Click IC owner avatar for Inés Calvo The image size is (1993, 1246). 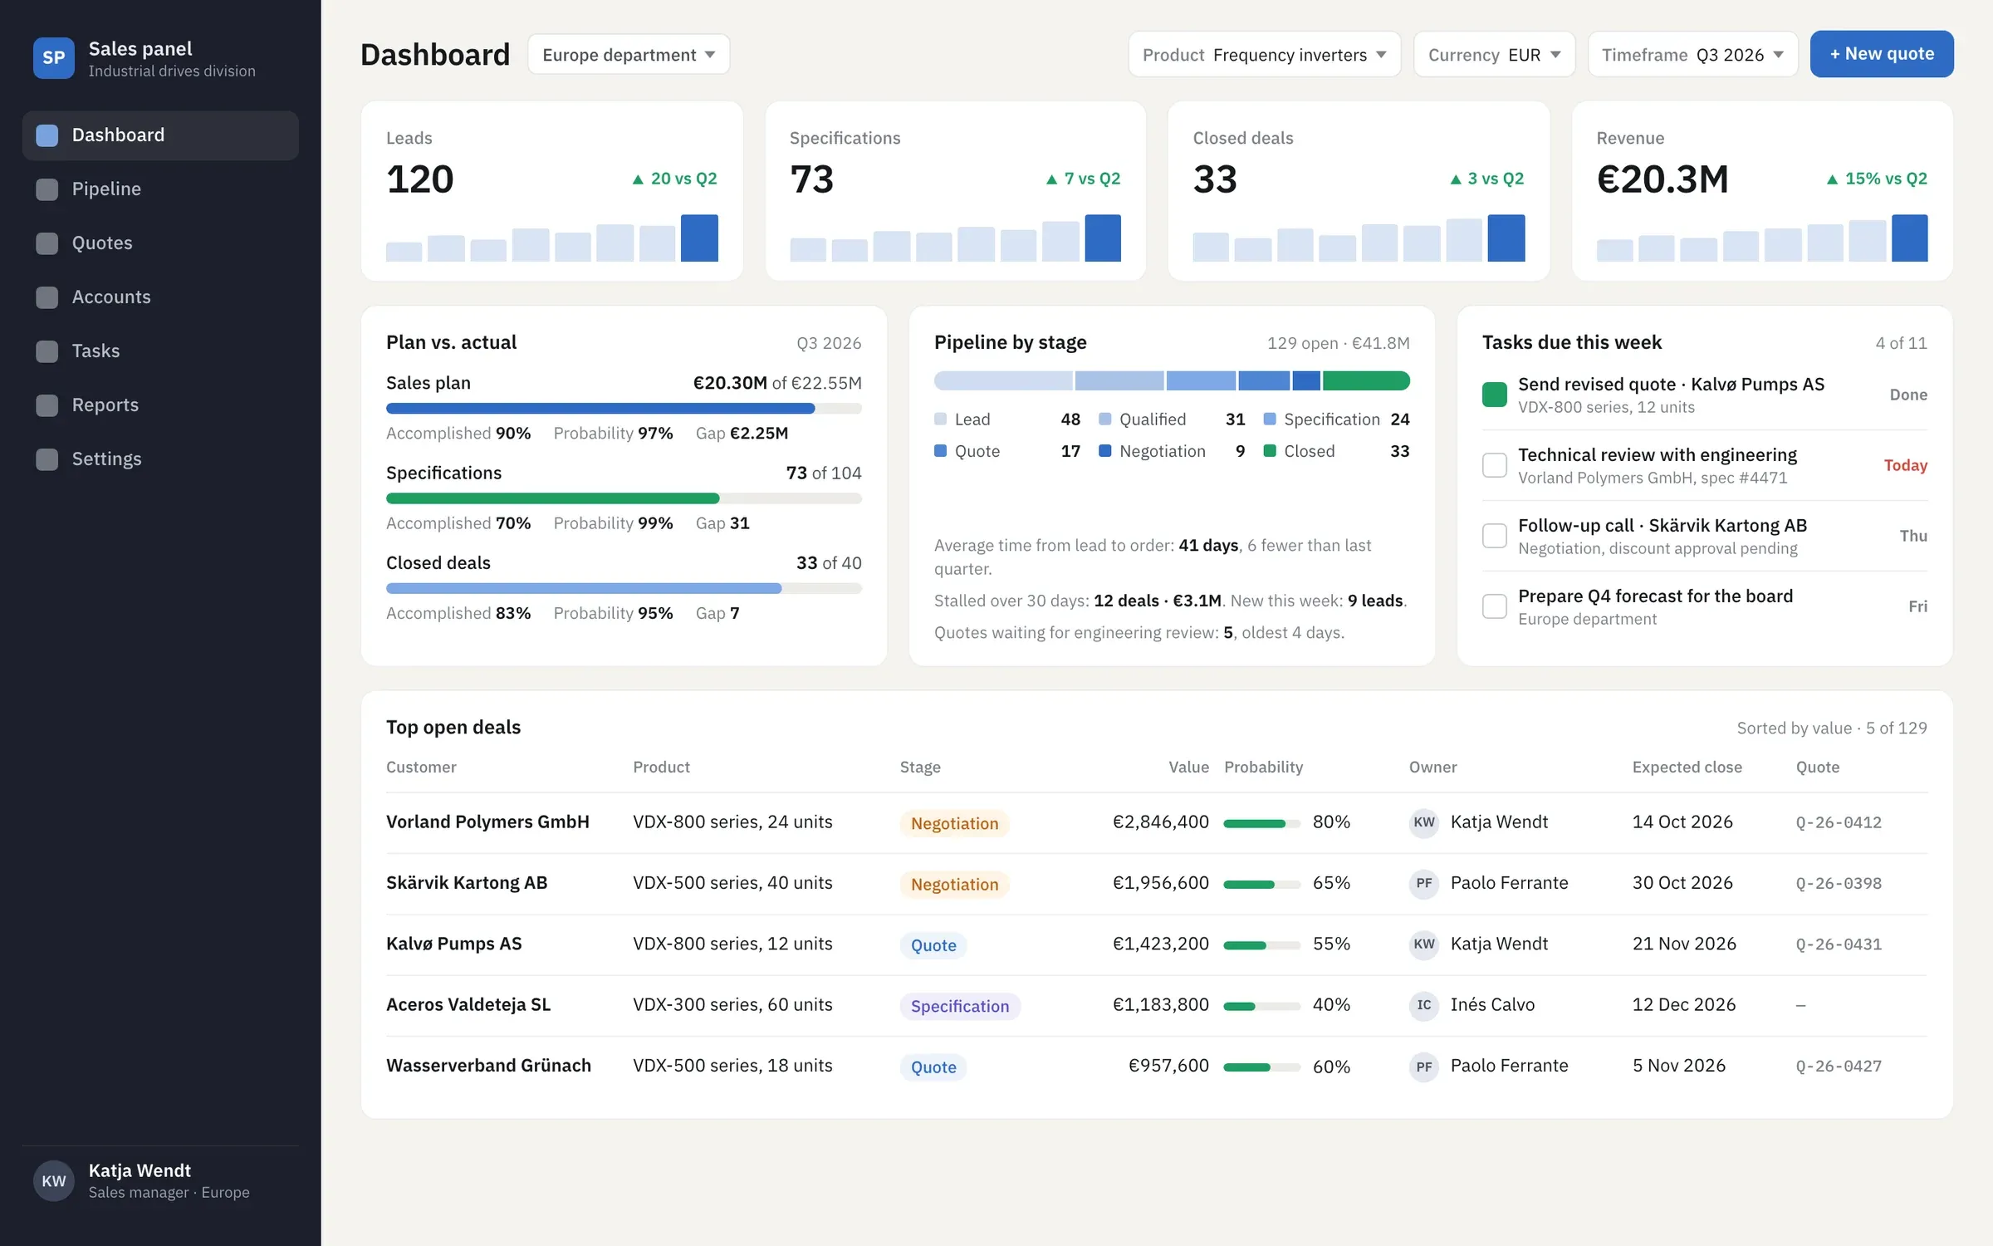pyautogui.click(x=1424, y=1005)
